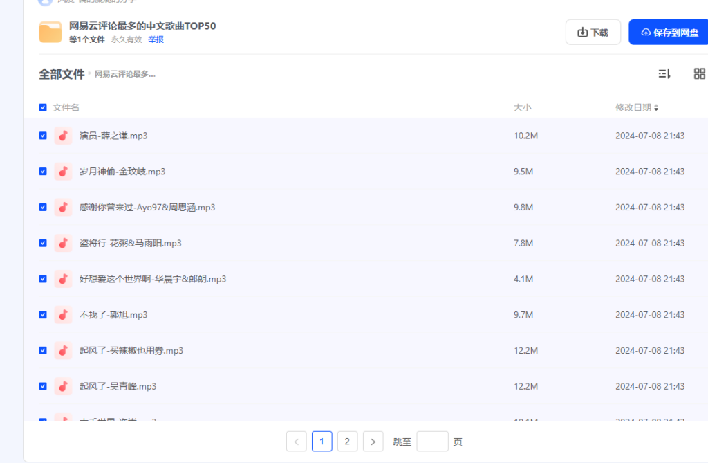This screenshot has width=708, height=463.
Task: Select page 1 in pagination
Action: (322, 442)
